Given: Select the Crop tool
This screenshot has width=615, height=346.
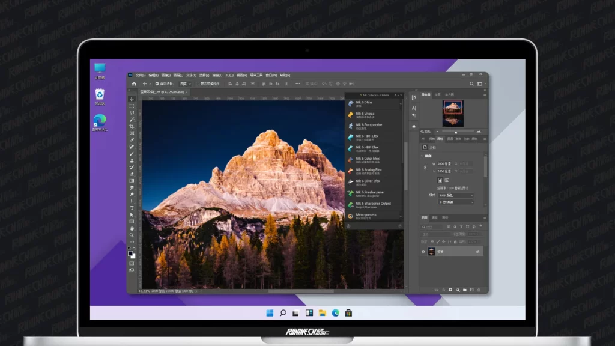Looking at the screenshot, I should [132, 126].
